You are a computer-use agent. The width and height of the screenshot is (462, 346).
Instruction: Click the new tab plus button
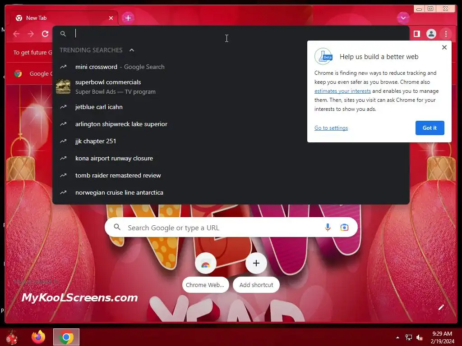click(128, 18)
